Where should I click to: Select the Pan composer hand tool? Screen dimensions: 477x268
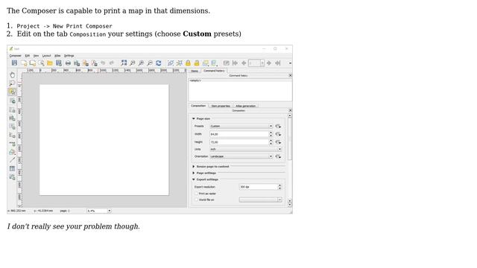(x=12, y=74)
